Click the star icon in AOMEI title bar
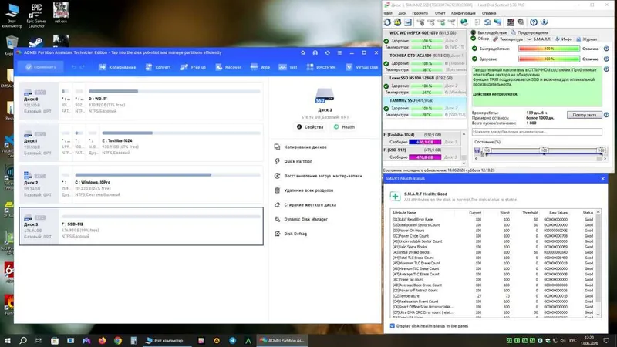617x347 pixels. 303,52
